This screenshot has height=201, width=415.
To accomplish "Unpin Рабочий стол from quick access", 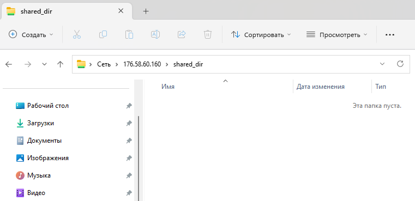I will point(129,106).
